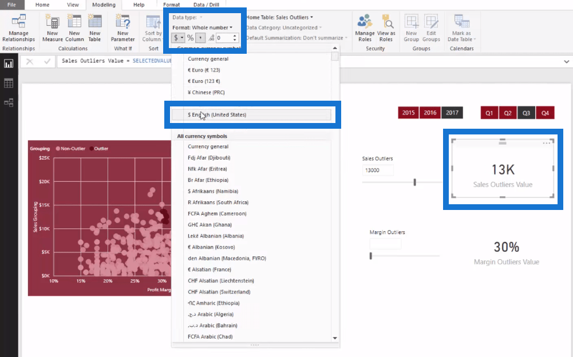Open Default Summarization dropdown
Screen dimensions: 573x357
pyautogui.click(x=297, y=38)
